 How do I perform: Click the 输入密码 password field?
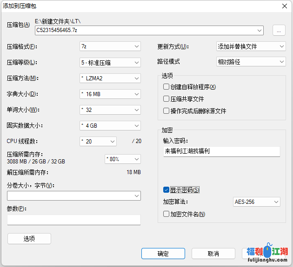pos(221,151)
